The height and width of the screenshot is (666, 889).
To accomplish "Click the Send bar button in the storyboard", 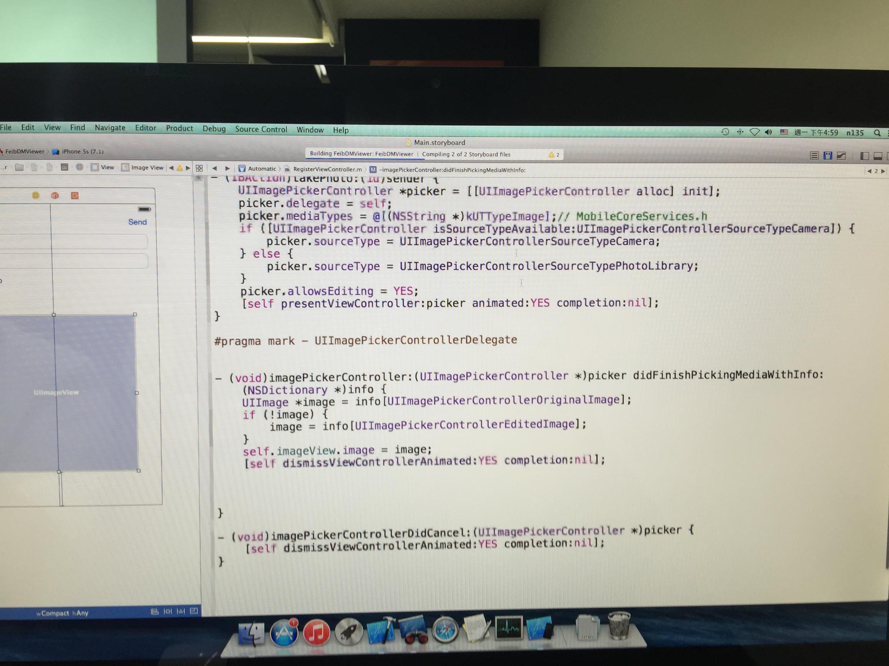I will click(138, 222).
